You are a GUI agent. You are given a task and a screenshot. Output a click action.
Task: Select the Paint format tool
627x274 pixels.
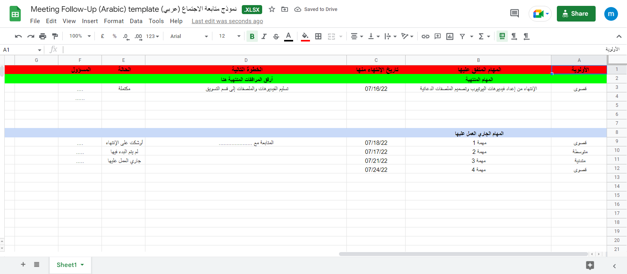point(55,36)
